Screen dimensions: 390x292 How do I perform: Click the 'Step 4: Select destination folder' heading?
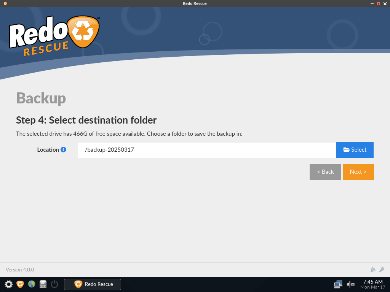pyautogui.click(x=86, y=120)
